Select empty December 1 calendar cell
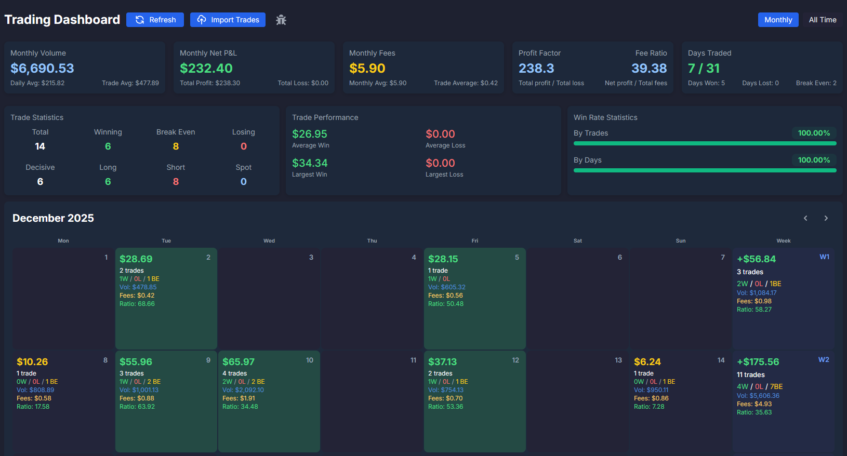This screenshot has height=456, width=847. click(63, 299)
